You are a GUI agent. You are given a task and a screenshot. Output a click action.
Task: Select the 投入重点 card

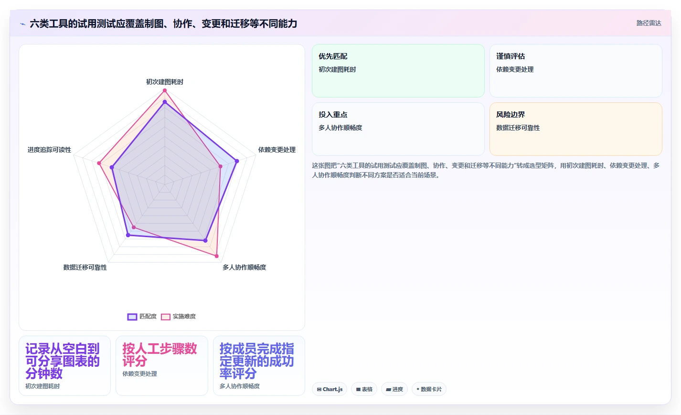pos(398,129)
